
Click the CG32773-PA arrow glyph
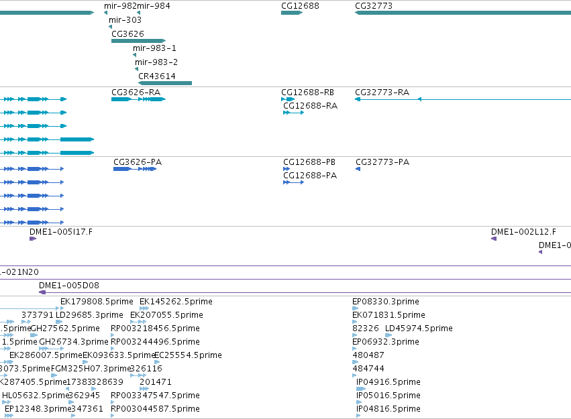(358, 169)
